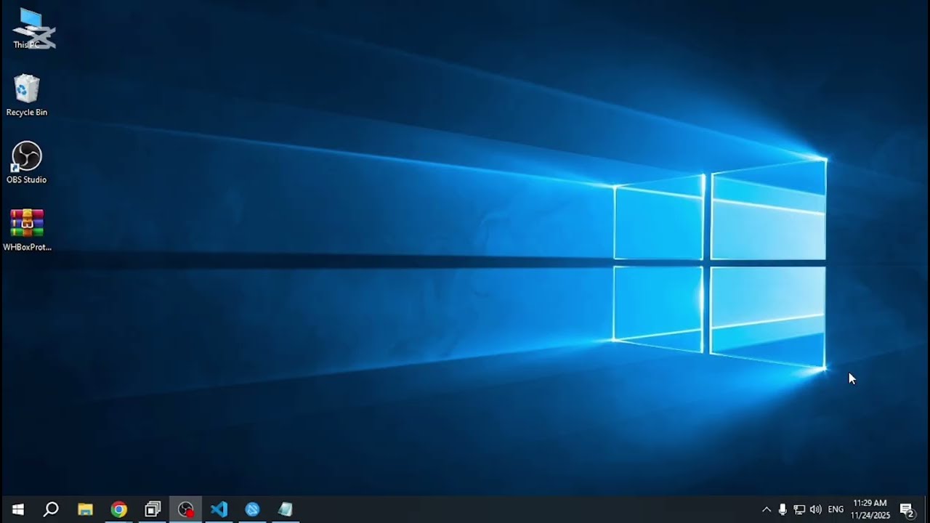Select the This PC desktop icon
Screen dimensions: 930x523
tap(27, 29)
